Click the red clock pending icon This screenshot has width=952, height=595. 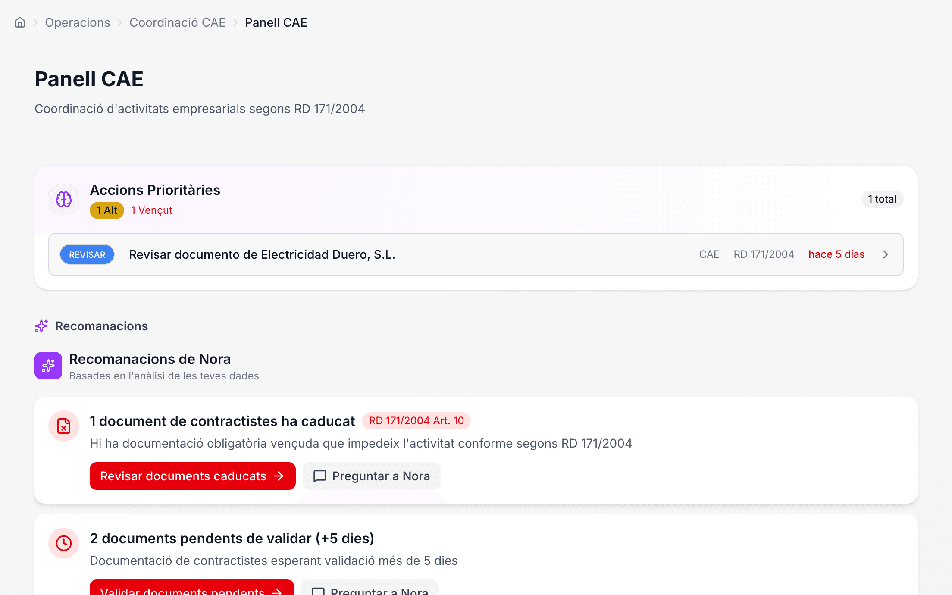tap(64, 543)
